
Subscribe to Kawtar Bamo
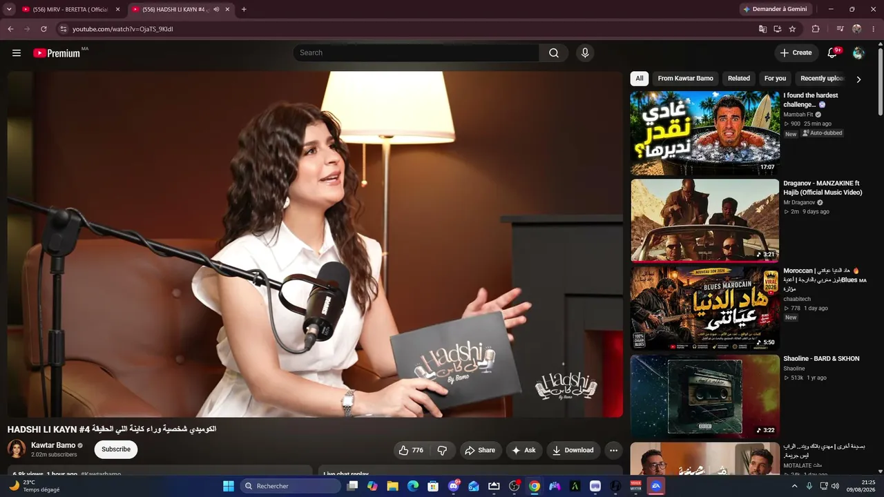(x=116, y=449)
